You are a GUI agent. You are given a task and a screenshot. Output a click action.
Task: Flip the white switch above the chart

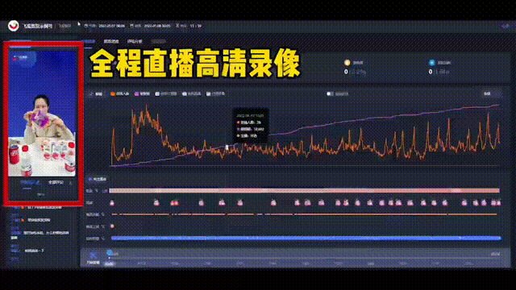tap(330, 93)
